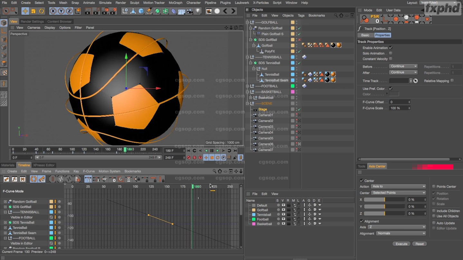This screenshot has width=463, height=260.
Task: Click the Execute button
Action: point(401,244)
